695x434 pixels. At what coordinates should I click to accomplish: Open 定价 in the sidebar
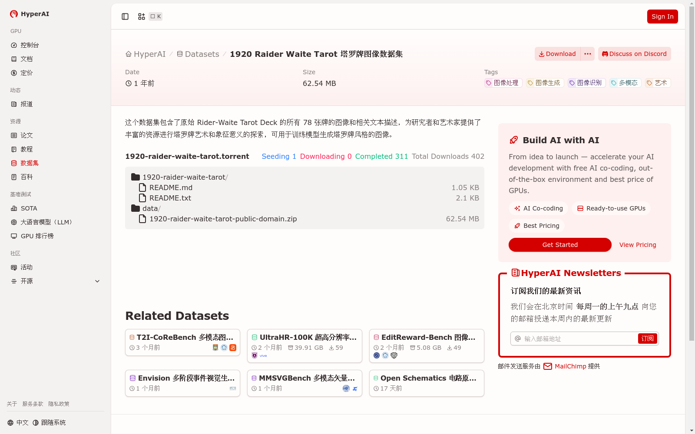[56, 73]
